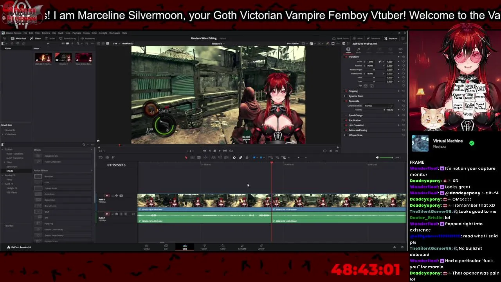Open the File menu
Image resolution: width=501 pixels, height=282 pixels.
(x=25, y=33)
